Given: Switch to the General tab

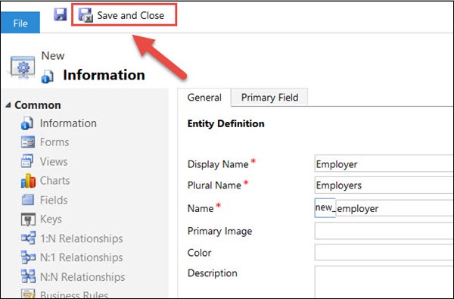Looking at the screenshot, I should 204,98.
